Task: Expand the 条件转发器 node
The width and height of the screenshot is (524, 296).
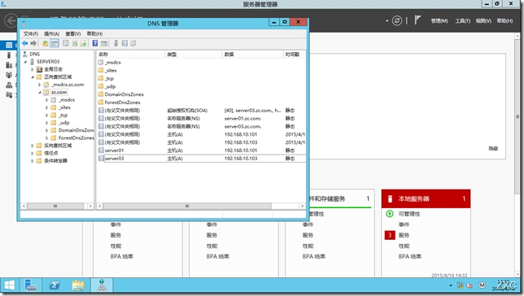Action: [33, 161]
